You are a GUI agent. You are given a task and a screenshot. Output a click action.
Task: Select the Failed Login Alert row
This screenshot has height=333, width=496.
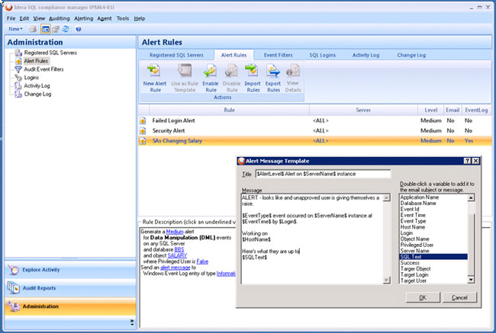tap(315, 120)
